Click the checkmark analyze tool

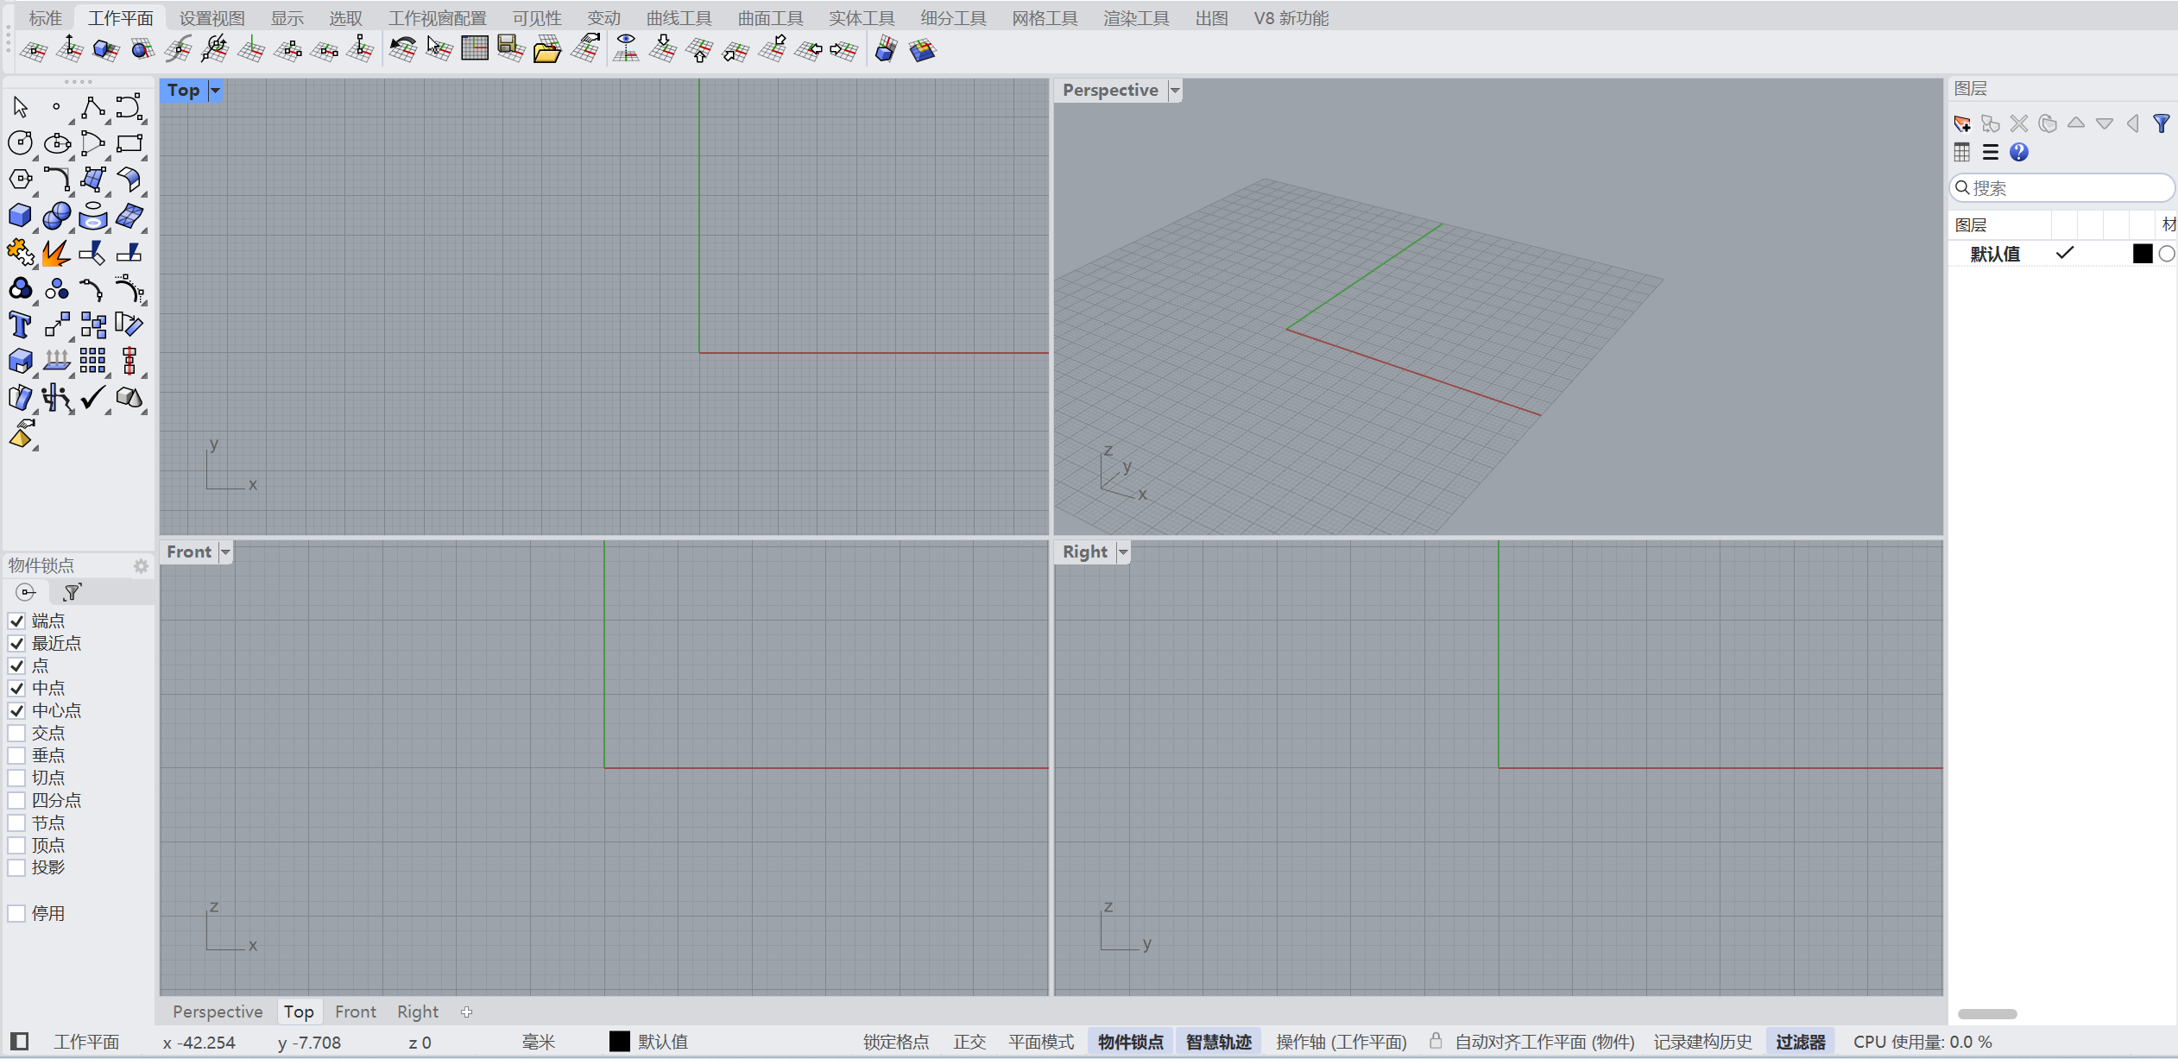click(93, 397)
